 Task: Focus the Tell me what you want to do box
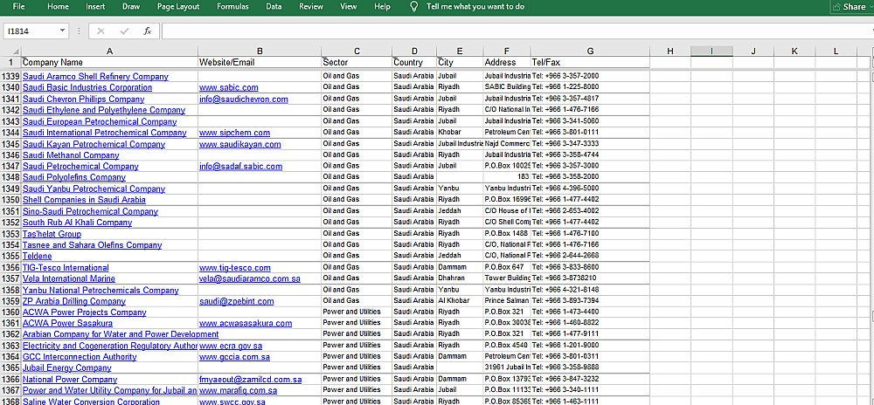tap(475, 7)
